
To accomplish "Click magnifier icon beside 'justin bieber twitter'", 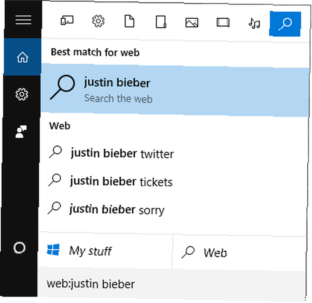I will pyautogui.click(x=56, y=152).
